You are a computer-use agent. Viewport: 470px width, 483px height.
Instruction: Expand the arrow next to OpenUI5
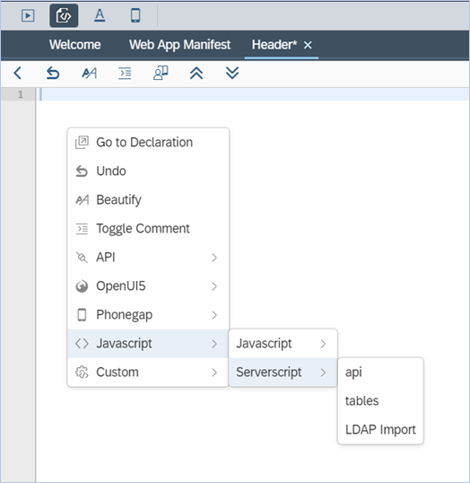pos(214,286)
